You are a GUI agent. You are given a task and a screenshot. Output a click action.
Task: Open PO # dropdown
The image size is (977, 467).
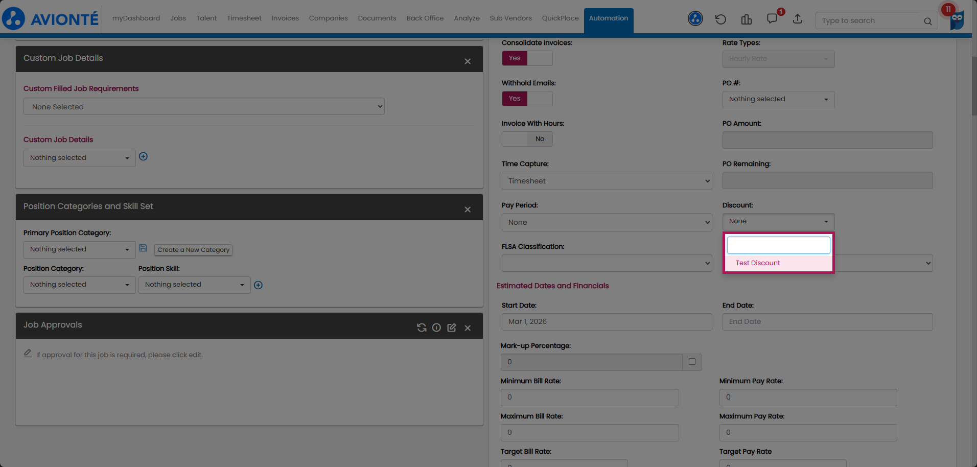pos(779,99)
